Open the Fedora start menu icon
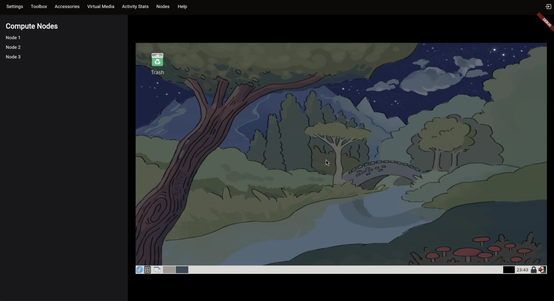 [x=139, y=270]
